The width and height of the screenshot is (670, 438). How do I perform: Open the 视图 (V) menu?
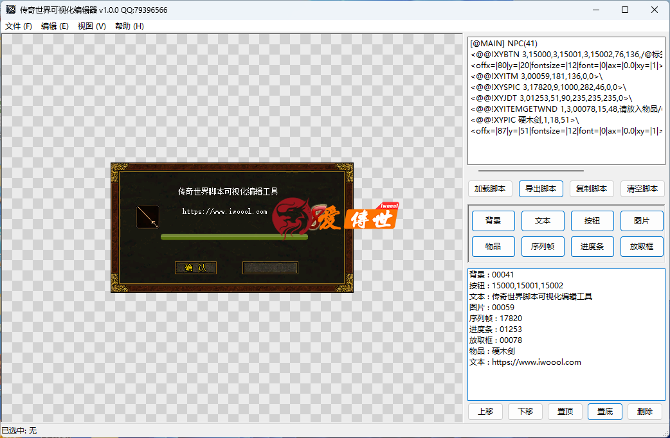point(91,26)
